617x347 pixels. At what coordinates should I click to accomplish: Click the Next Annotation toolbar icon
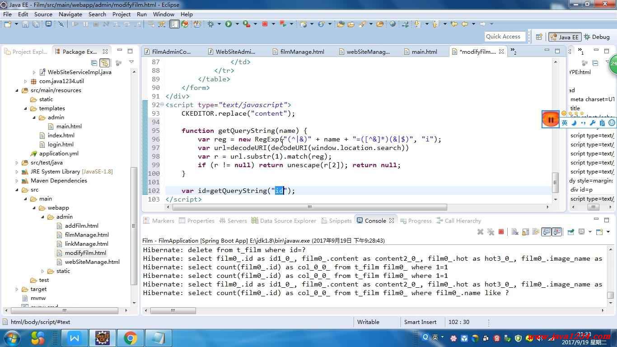(x=417, y=24)
